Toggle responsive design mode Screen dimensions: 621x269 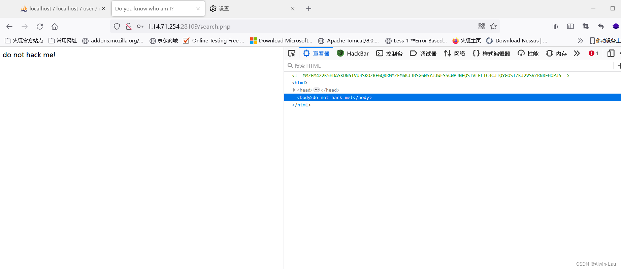(x=611, y=53)
